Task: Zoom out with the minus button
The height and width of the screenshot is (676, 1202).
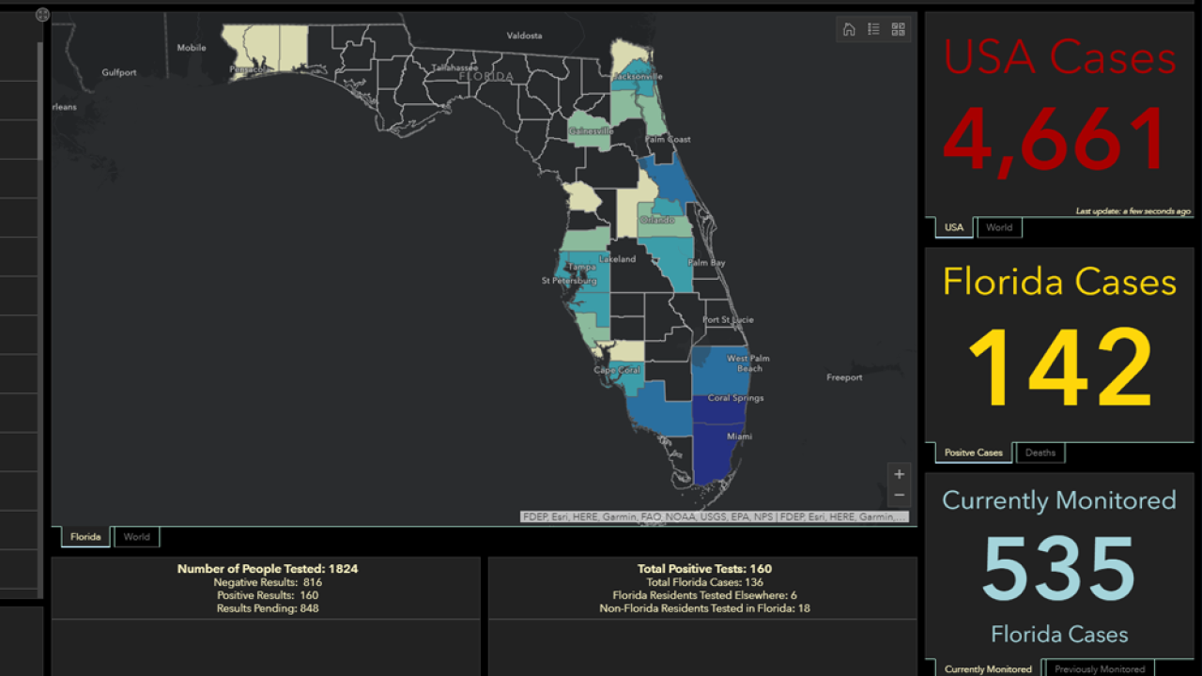Action: [899, 495]
